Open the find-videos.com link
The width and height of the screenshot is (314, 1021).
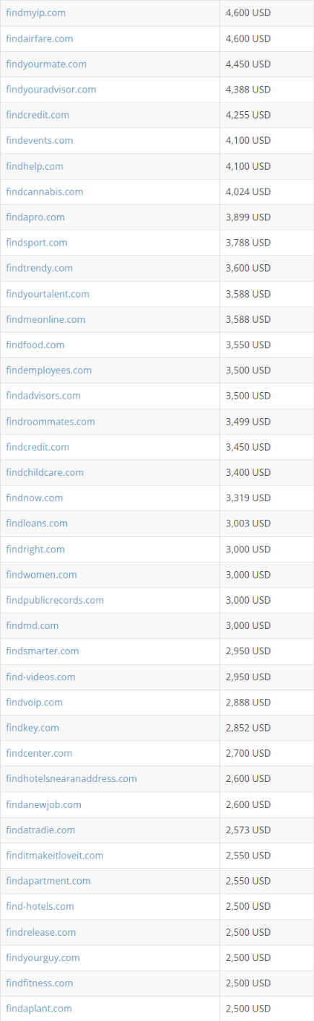pos(40,677)
